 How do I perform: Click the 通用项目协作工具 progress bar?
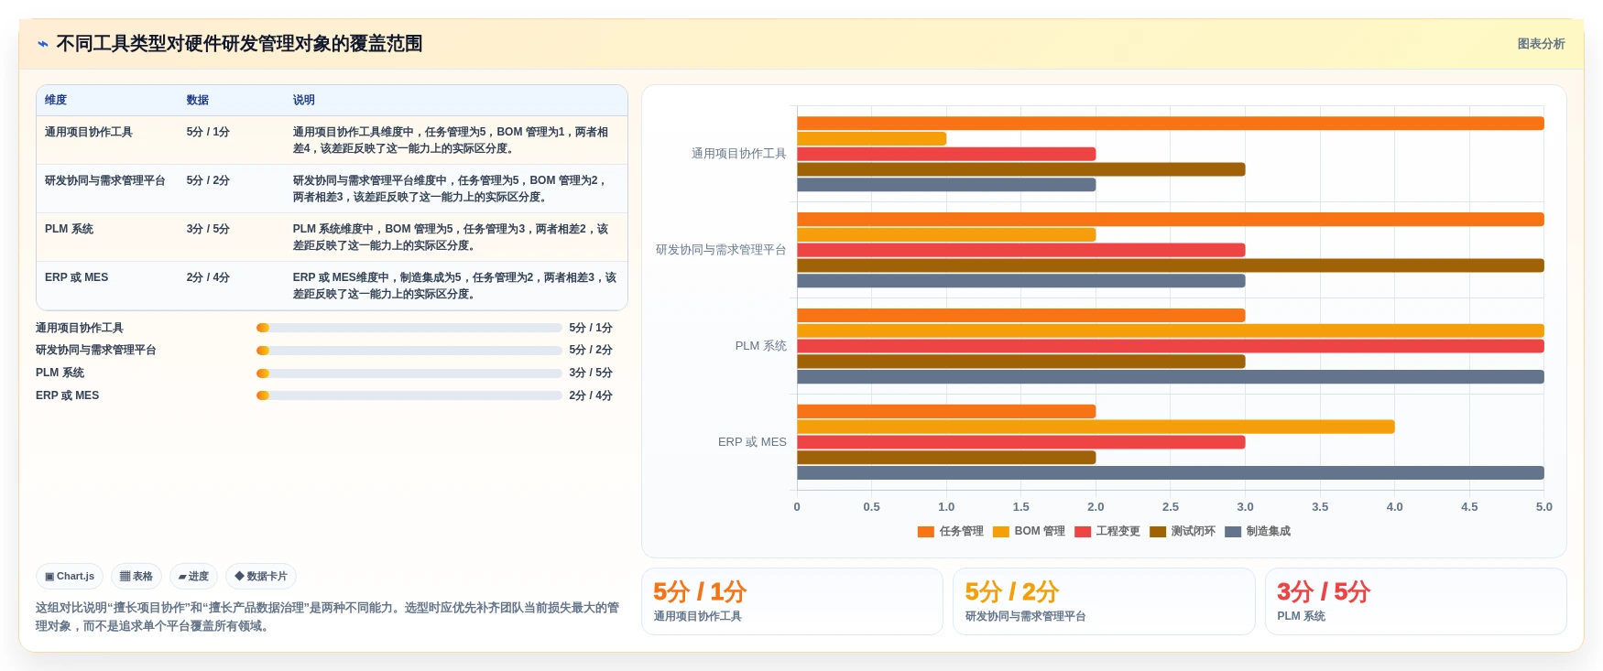click(x=409, y=328)
